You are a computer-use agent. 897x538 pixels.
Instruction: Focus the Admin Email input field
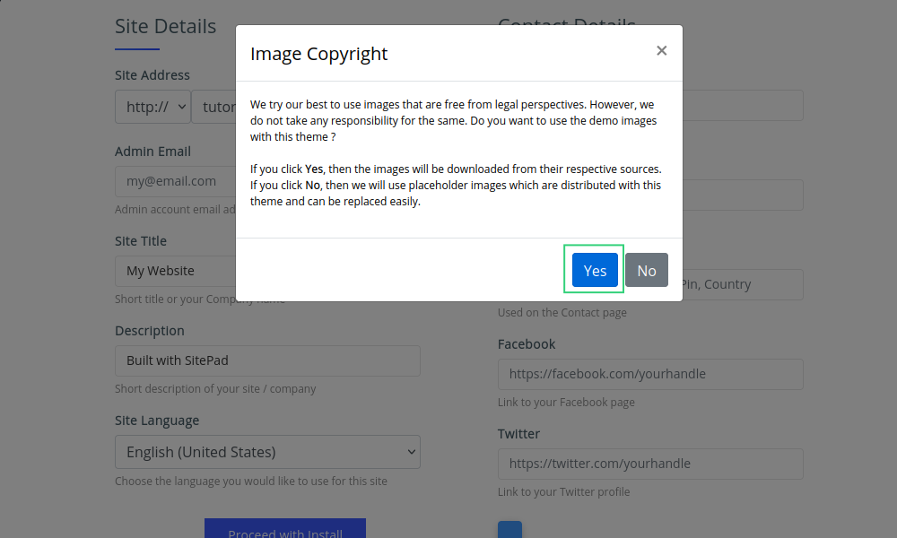[x=175, y=181]
